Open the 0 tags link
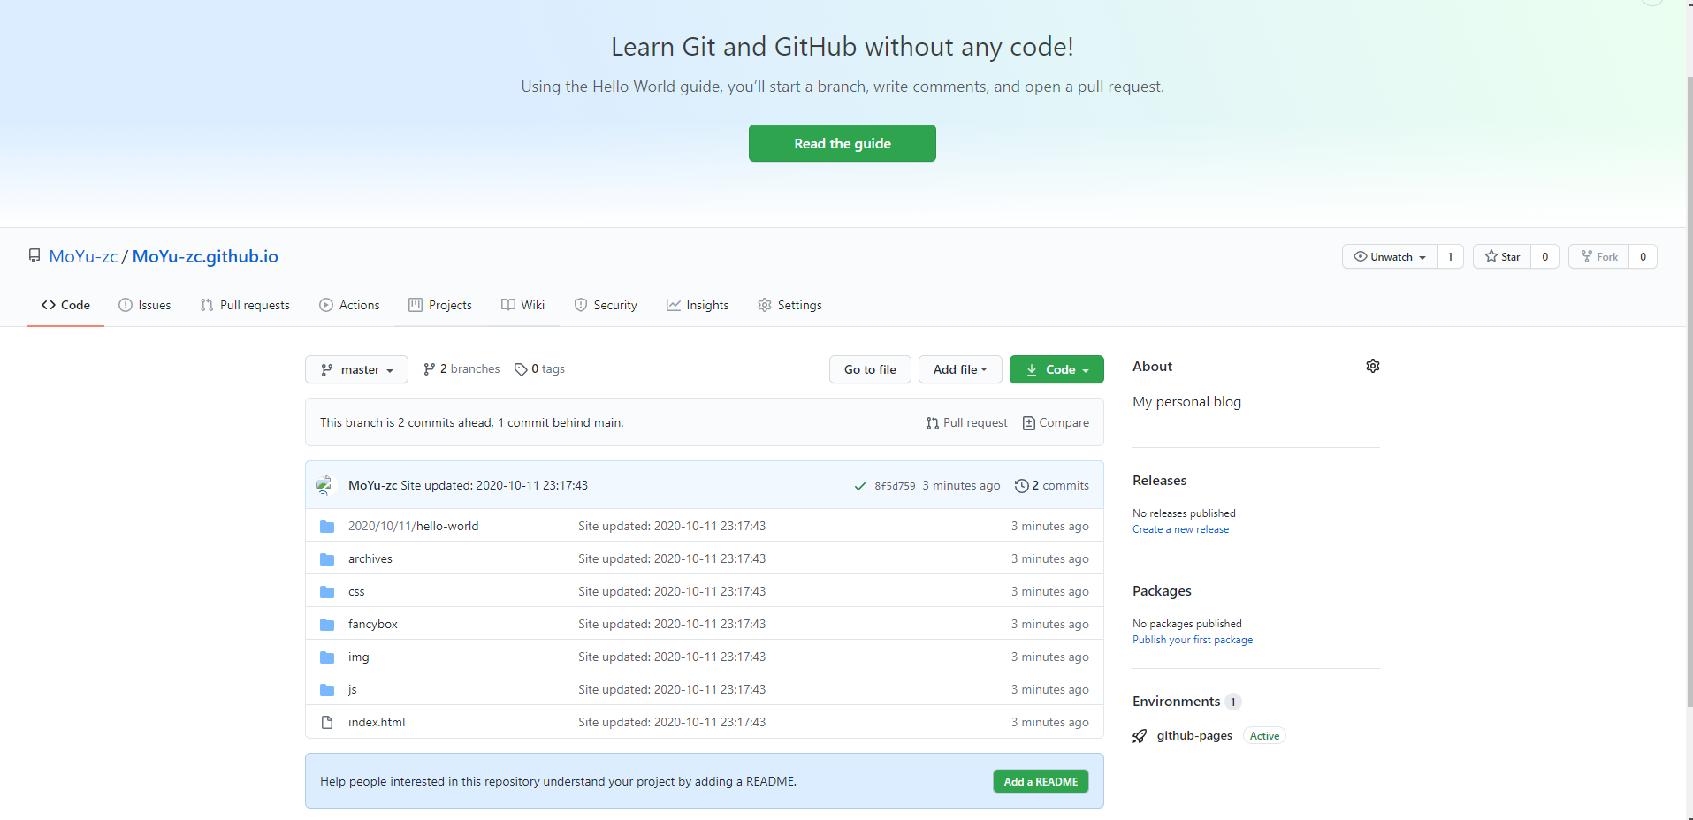 pos(539,369)
